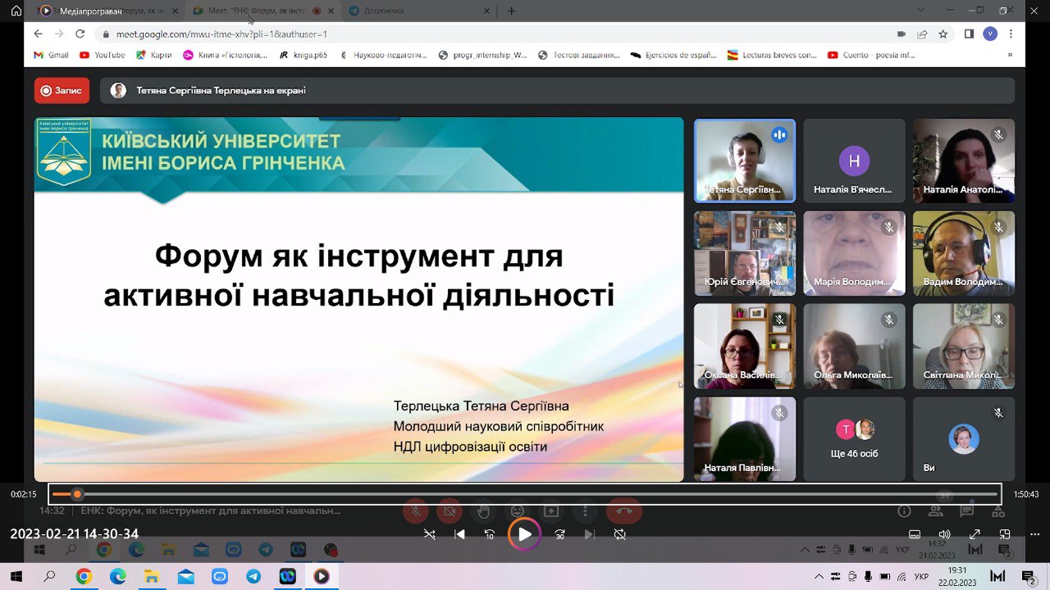Click the Ще 46 осіб participant tile
The image size is (1050, 590).
click(x=854, y=438)
